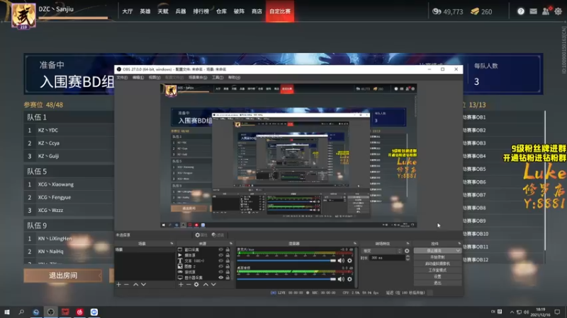Open the game mail inbox icon
This screenshot has width=567, height=318.
click(534, 11)
